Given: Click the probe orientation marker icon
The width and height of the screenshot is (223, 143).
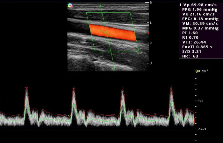Looking at the screenshot, I should coord(70,5).
